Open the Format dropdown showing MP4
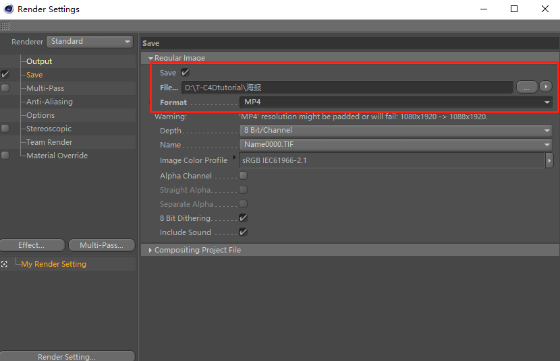 396,102
